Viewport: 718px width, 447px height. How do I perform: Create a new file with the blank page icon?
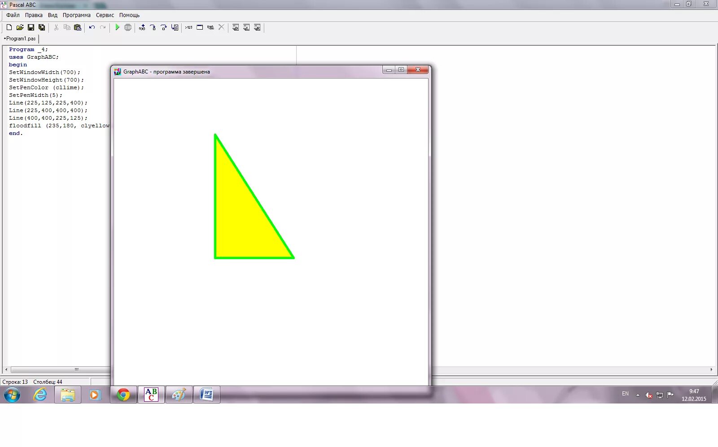point(9,27)
